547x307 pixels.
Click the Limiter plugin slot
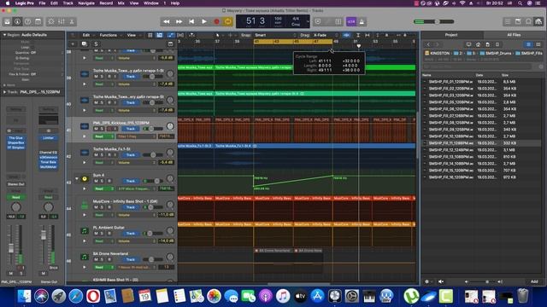[48, 138]
